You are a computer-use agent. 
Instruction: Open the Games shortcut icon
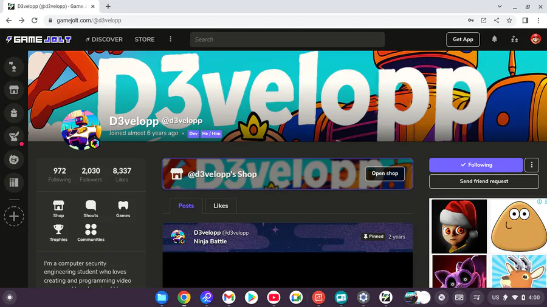[x=123, y=209]
